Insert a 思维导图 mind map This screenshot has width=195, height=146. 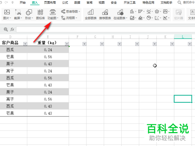click(70, 12)
